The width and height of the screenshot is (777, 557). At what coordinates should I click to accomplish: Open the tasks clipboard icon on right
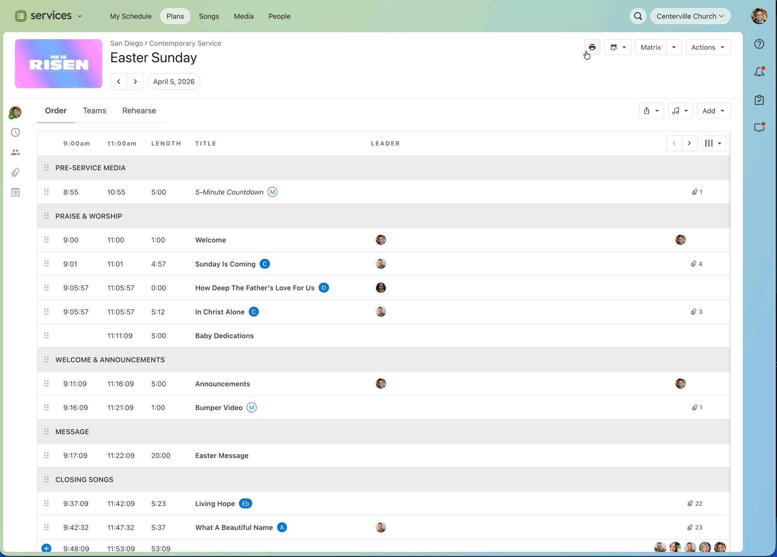pyautogui.click(x=759, y=100)
